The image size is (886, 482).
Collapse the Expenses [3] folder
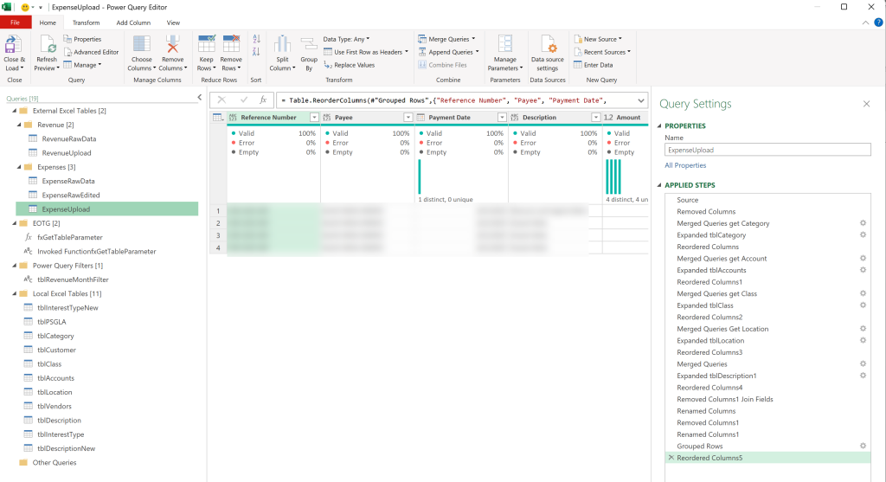click(x=19, y=167)
